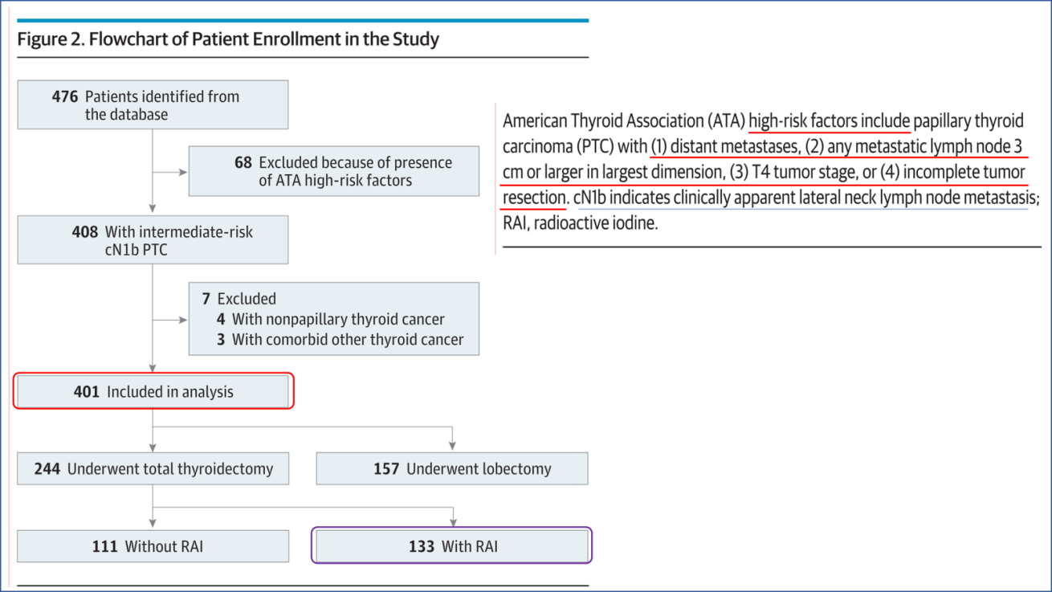Screen dimensions: 1052x592
Task: Select the 476 Patients identified box
Action: point(153,105)
